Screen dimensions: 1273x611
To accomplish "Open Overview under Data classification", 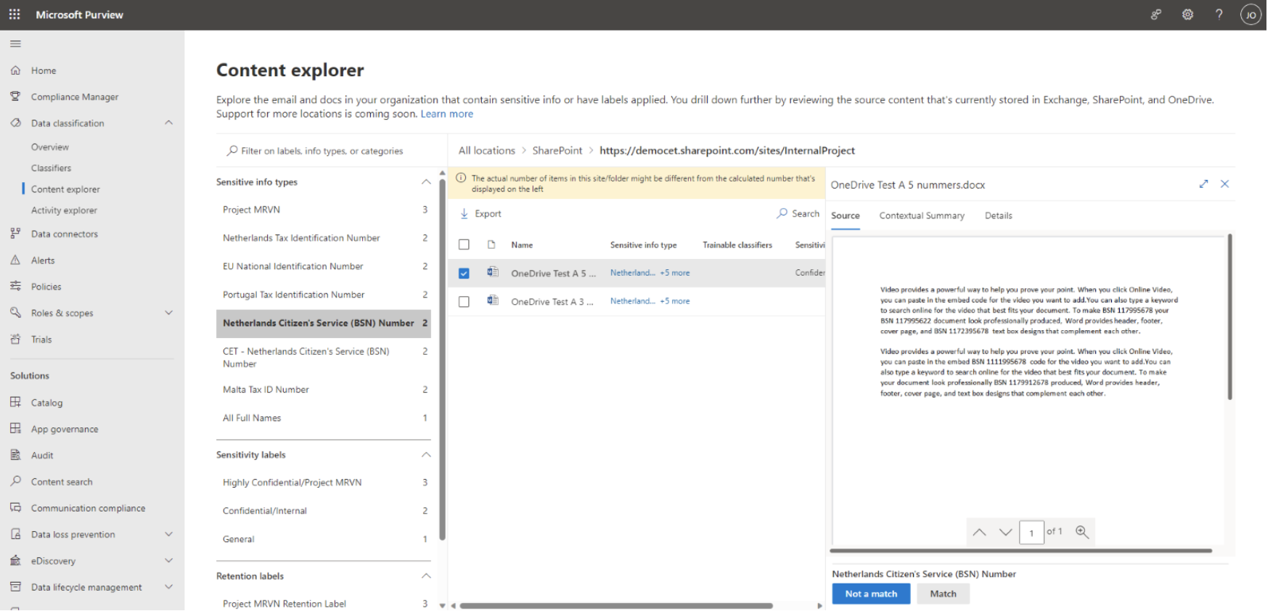I will click(50, 147).
